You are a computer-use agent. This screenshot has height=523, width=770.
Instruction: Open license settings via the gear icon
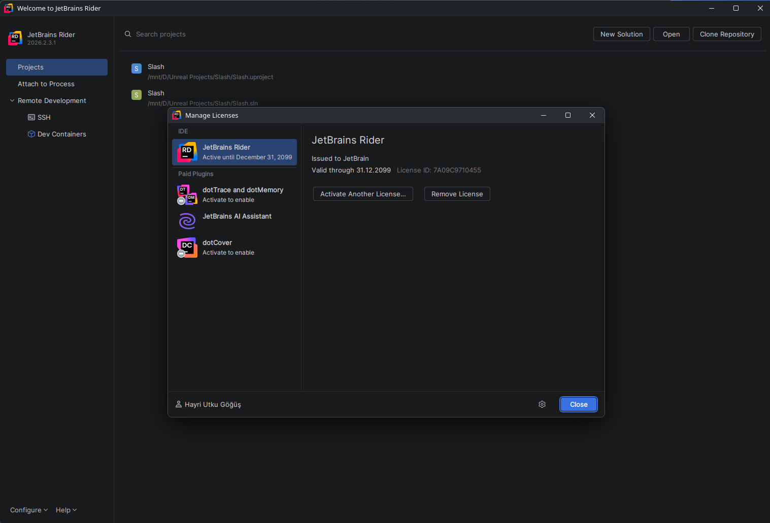click(542, 404)
